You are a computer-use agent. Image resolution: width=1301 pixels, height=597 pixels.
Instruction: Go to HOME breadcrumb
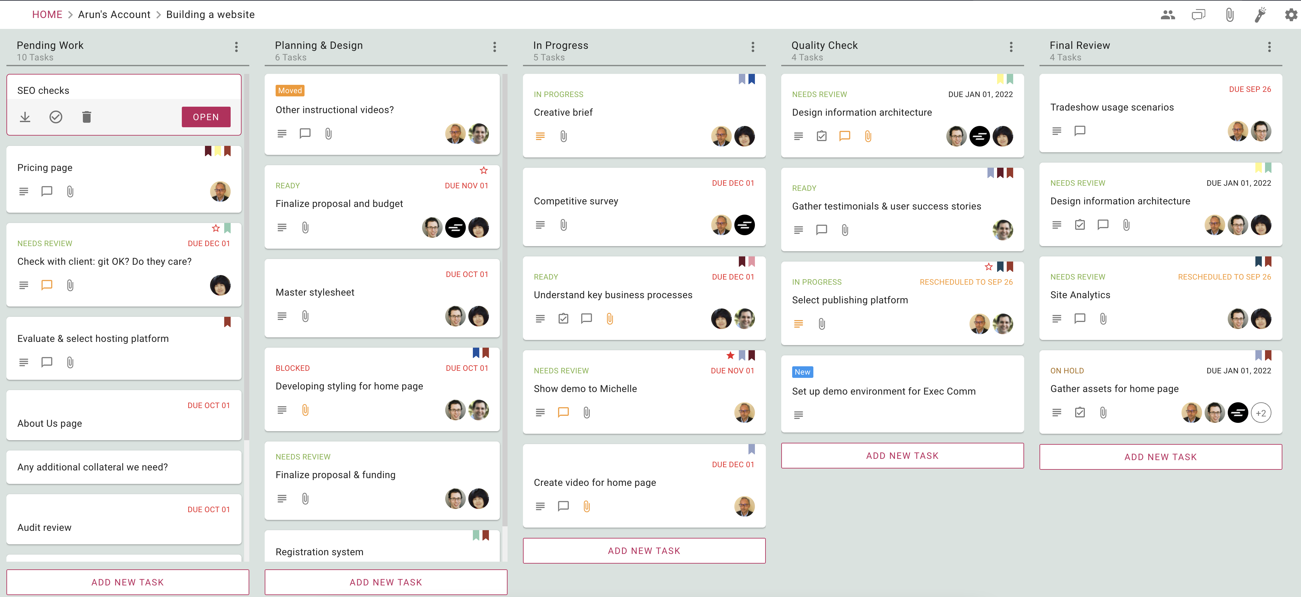[x=48, y=15]
